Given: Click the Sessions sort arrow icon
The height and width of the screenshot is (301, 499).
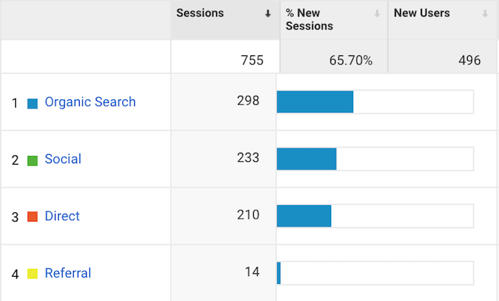Looking at the screenshot, I should coord(268,13).
